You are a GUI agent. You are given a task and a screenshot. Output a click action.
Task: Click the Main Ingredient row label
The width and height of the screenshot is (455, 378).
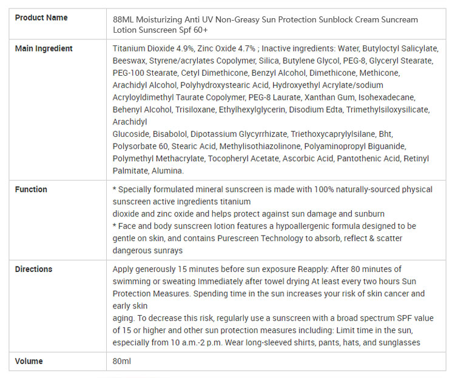coord(44,48)
